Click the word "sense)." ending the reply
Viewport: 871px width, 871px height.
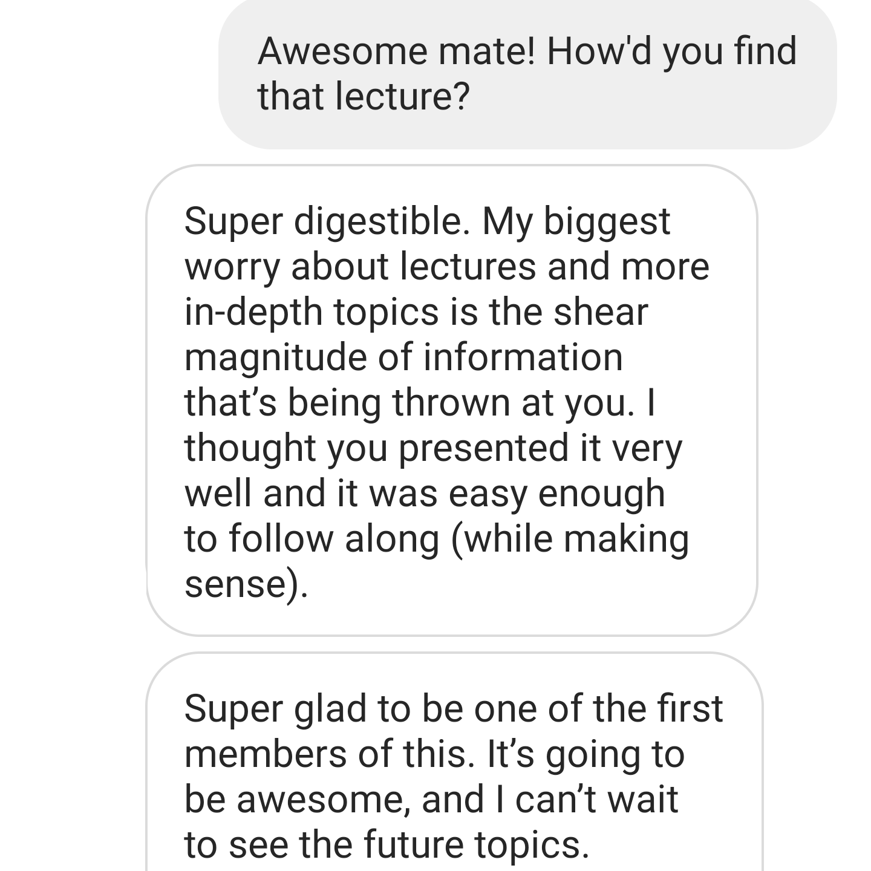(x=246, y=584)
